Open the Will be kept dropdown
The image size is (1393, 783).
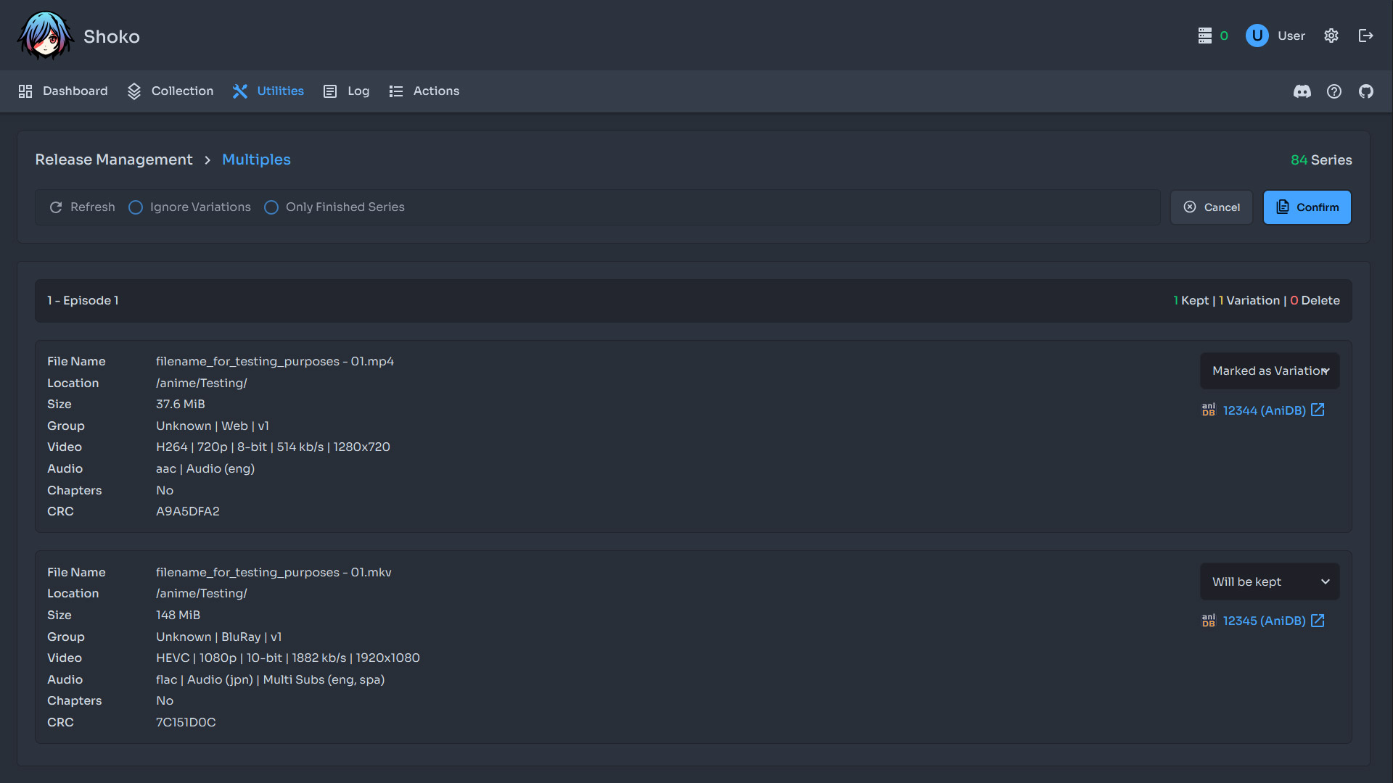coord(1270,581)
